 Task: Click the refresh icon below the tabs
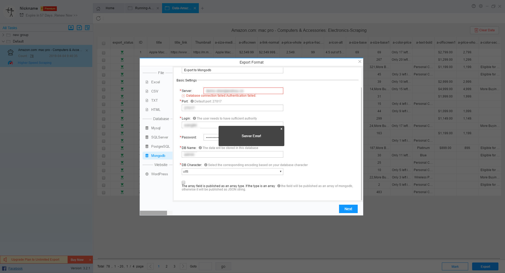pyautogui.click(x=98, y=18)
